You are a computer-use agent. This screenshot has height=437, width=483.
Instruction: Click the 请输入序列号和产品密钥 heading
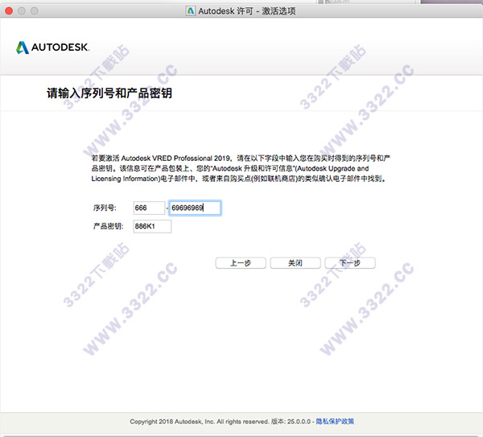point(109,93)
